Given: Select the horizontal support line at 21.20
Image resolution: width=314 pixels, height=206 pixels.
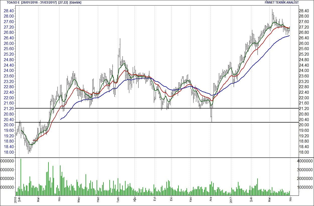Looking at the screenshot, I should tap(157, 108).
